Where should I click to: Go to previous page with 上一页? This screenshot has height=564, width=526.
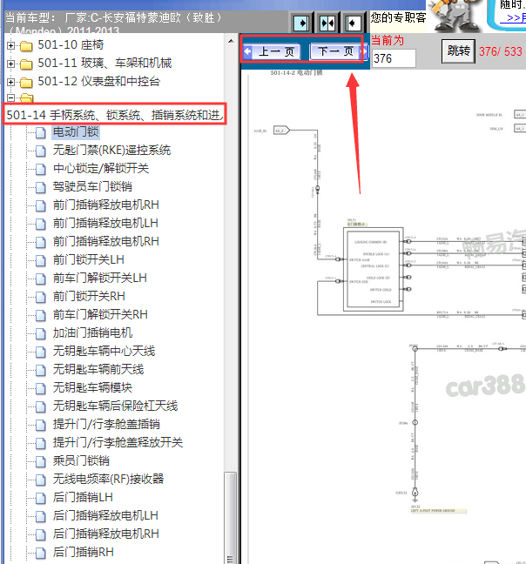tap(273, 52)
